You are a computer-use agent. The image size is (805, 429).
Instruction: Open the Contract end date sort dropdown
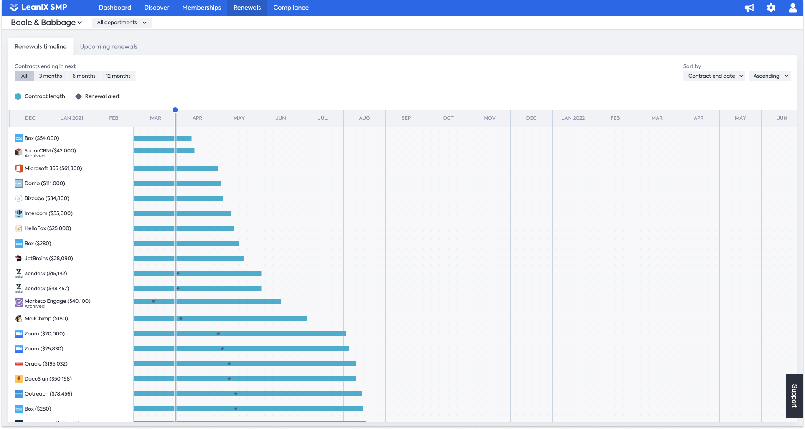coord(714,76)
